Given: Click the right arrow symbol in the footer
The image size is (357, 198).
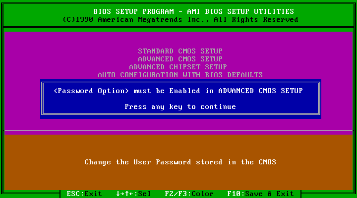Looking at the screenshot, I should (x=122, y=194).
